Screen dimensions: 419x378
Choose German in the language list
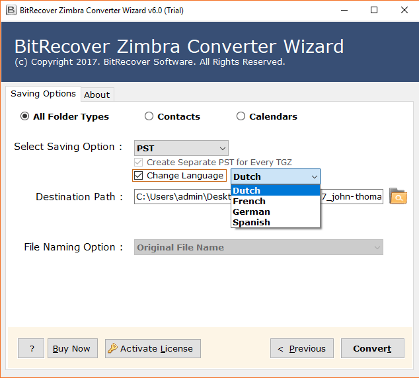tap(276, 212)
